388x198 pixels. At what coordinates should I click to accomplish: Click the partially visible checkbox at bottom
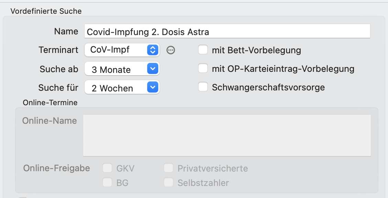(x=23, y=197)
